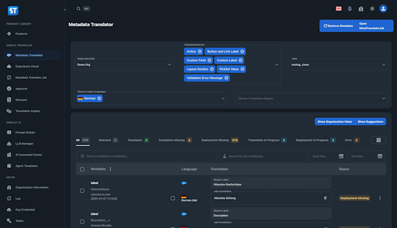Open Metadata Translate Job in sidebar
Image resolution: width=397 pixels, height=228 pixels.
(x=32, y=78)
